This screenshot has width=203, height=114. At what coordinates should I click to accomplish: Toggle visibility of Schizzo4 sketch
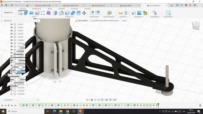[x=12, y=88]
